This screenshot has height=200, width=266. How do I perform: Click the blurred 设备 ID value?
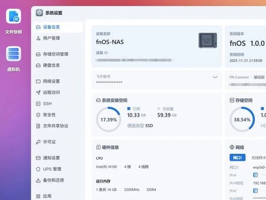tap(134, 60)
